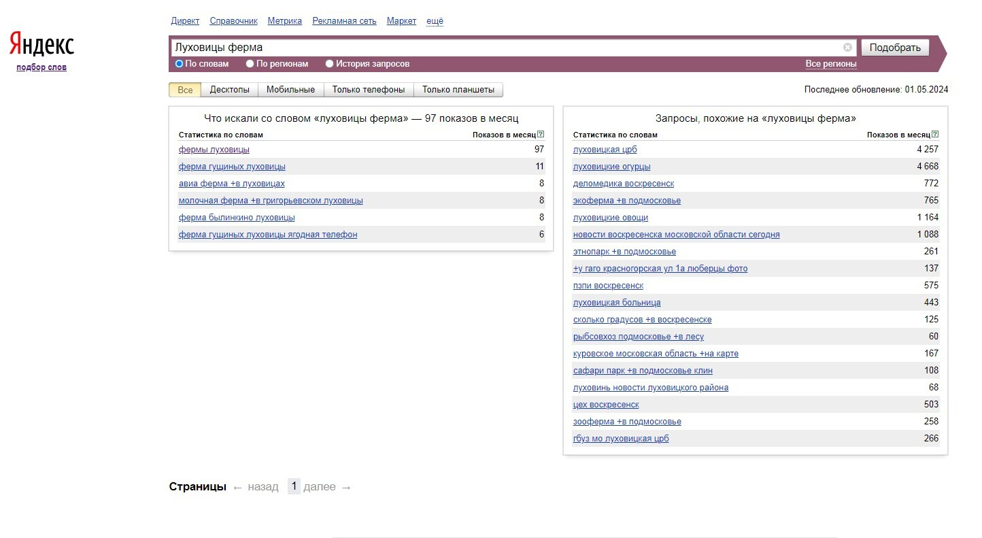Open 'куровское московская область +на карте' link
This screenshot has height=538, width=982.
tap(656, 354)
